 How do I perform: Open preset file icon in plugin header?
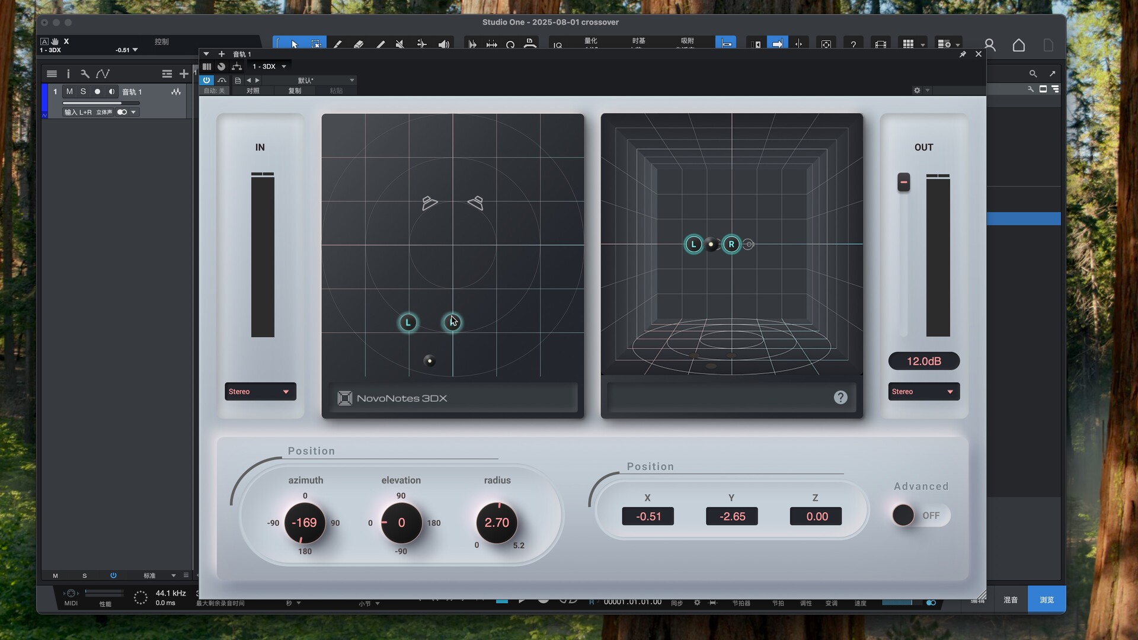238,80
